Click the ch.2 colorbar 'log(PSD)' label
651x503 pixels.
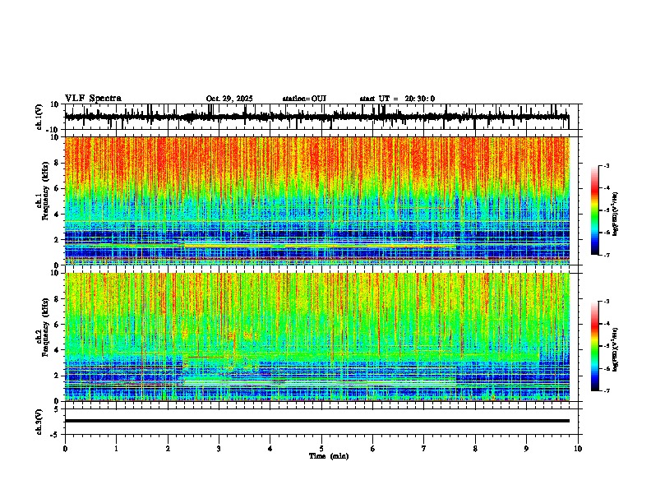tap(616, 349)
